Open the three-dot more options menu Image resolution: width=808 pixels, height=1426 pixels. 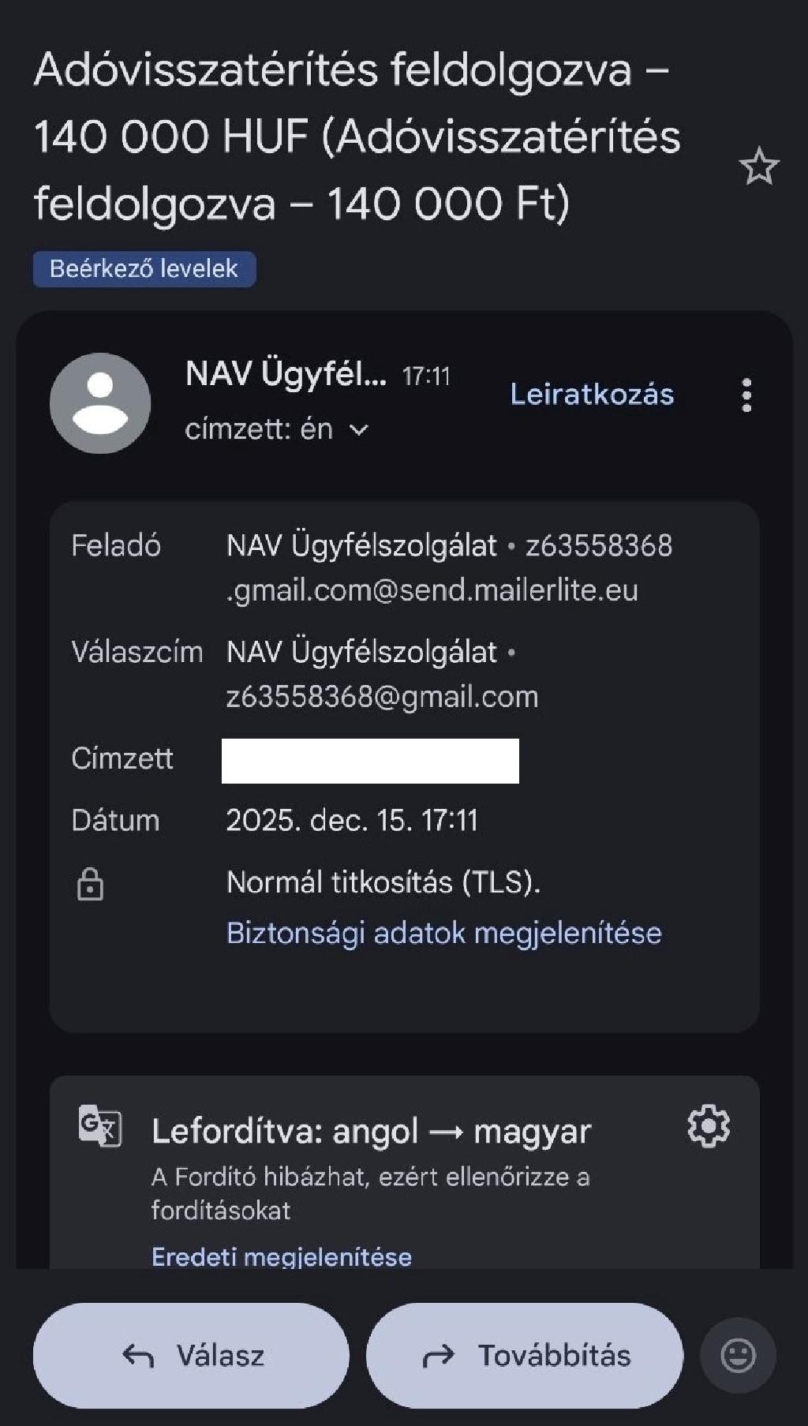pyautogui.click(x=746, y=395)
